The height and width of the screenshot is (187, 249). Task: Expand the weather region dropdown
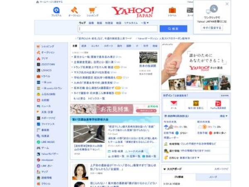224,116
